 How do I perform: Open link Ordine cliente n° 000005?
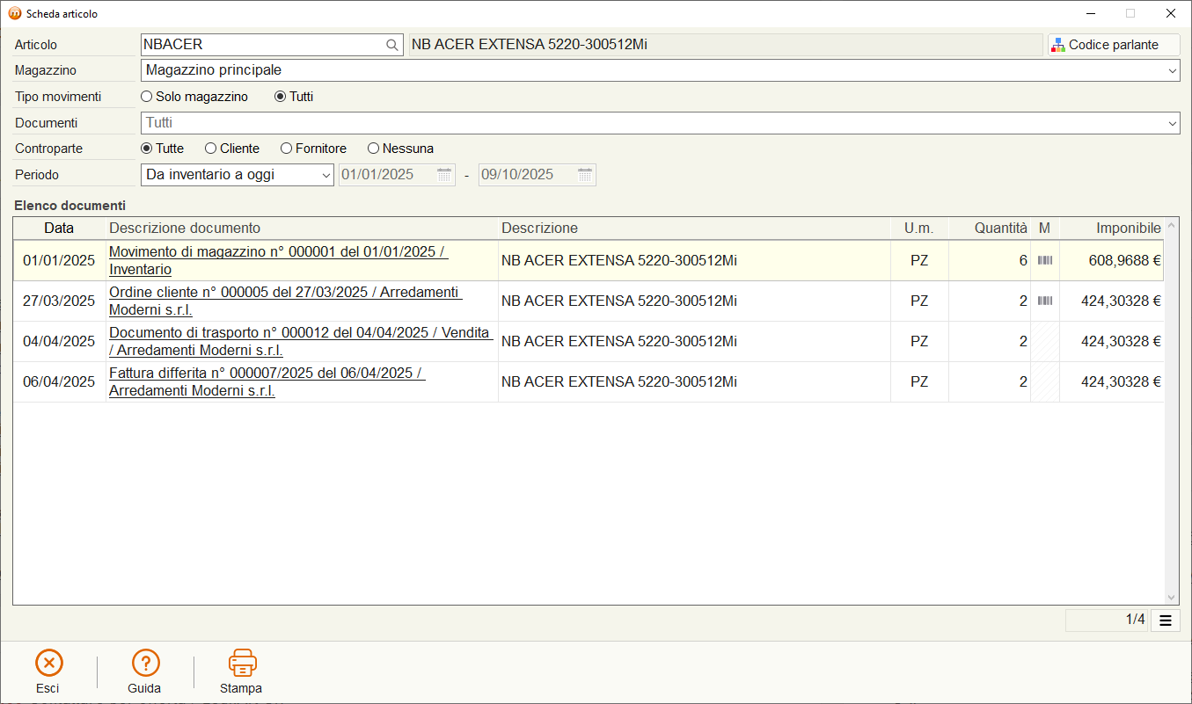[x=286, y=301]
